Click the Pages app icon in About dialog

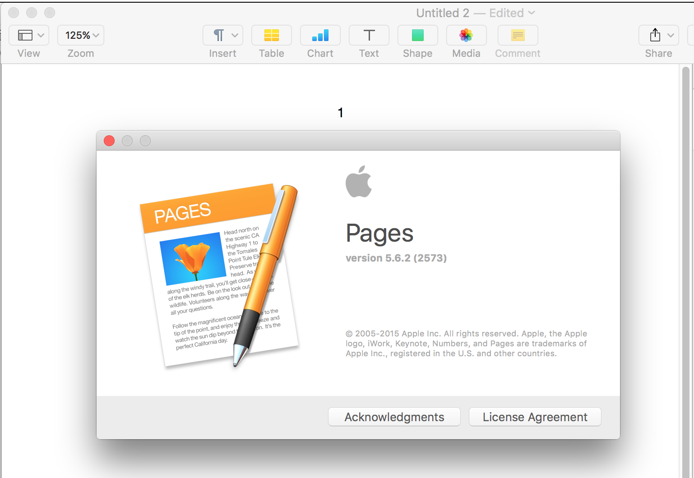point(219,275)
